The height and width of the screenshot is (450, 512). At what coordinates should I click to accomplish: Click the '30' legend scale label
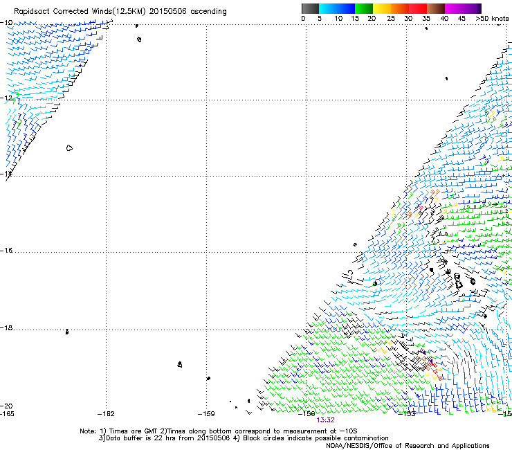tap(408, 19)
